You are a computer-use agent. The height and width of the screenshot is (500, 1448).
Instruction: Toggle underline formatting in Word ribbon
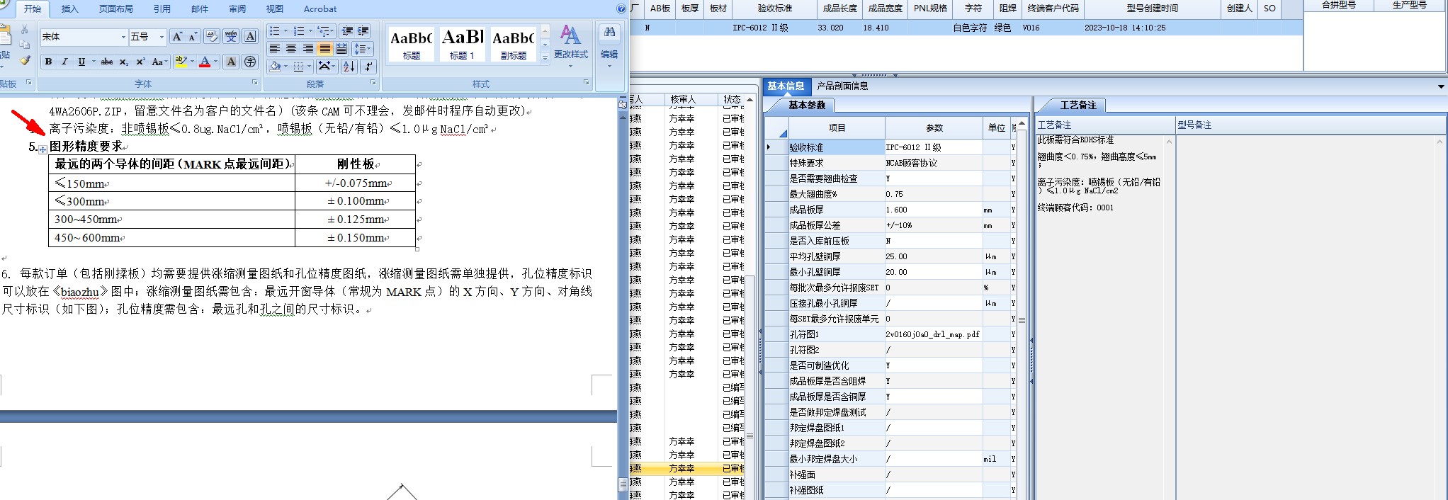tap(81, 62)
